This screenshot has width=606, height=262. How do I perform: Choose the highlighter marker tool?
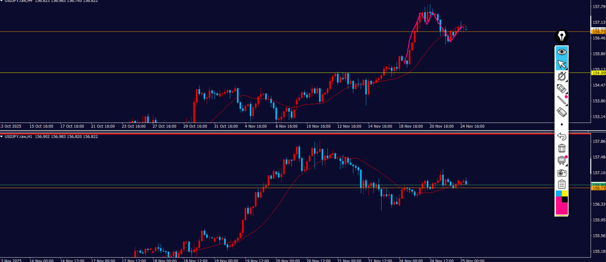coord(561,89)
